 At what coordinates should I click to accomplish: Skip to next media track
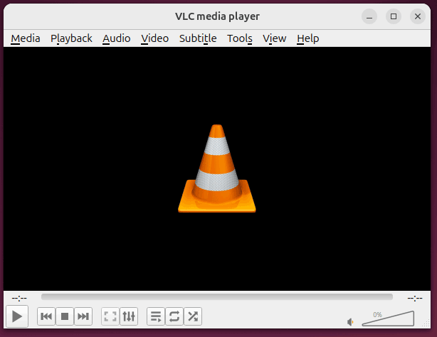83,316
